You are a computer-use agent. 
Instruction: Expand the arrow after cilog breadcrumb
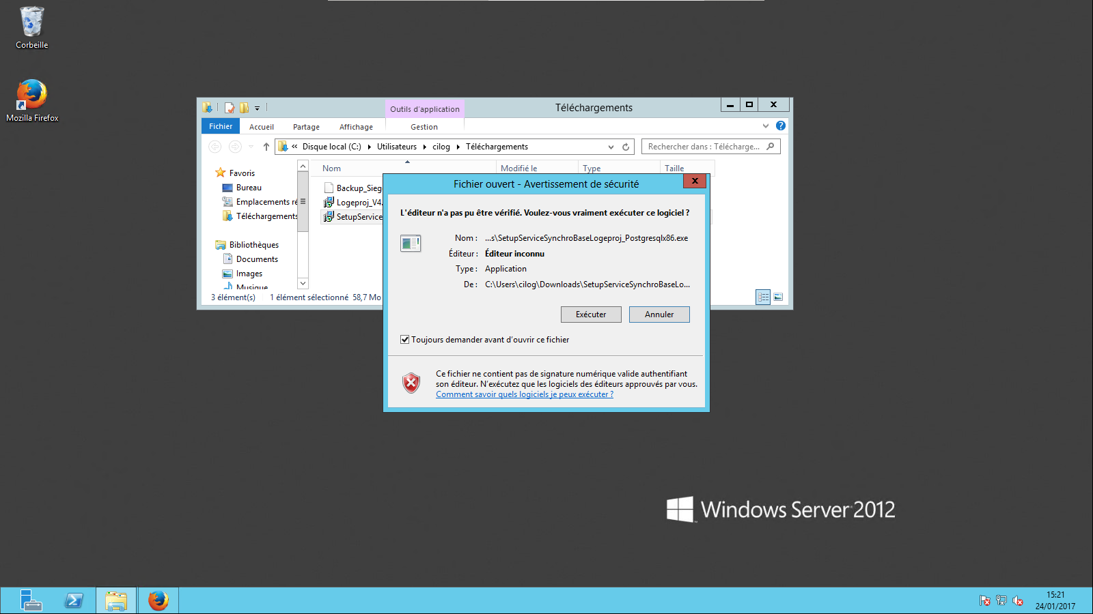tap(458, 147)
